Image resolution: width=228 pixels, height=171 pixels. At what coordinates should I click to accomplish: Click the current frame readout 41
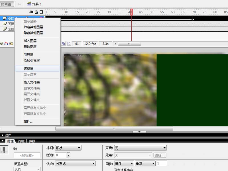(77, 44)
